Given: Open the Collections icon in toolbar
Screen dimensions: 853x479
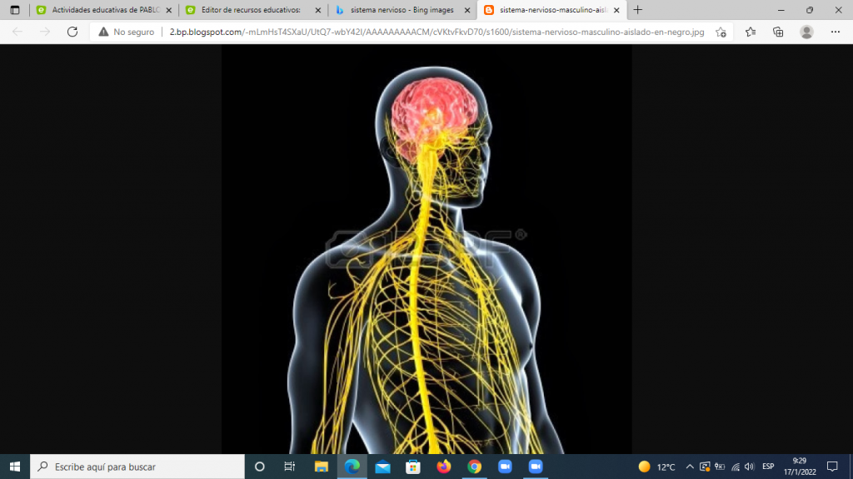Looking at the screenshot, I should coord(778,32).
